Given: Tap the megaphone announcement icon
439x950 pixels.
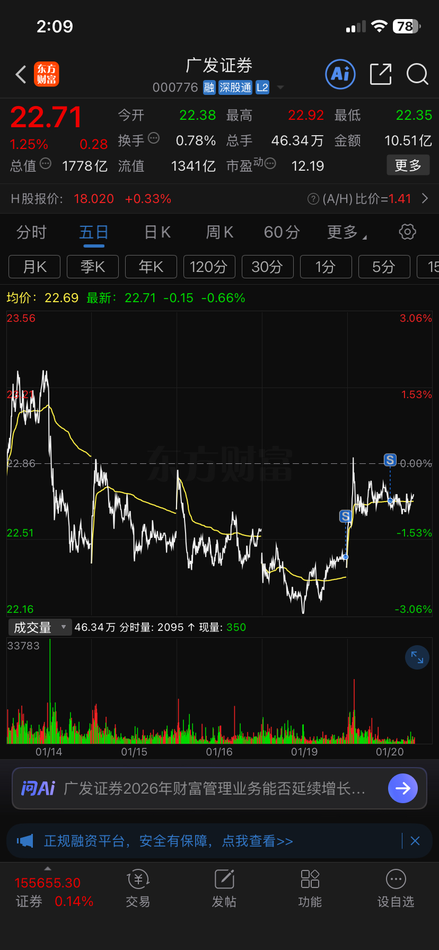Looking at the screenshot, I should pos(25,841).
